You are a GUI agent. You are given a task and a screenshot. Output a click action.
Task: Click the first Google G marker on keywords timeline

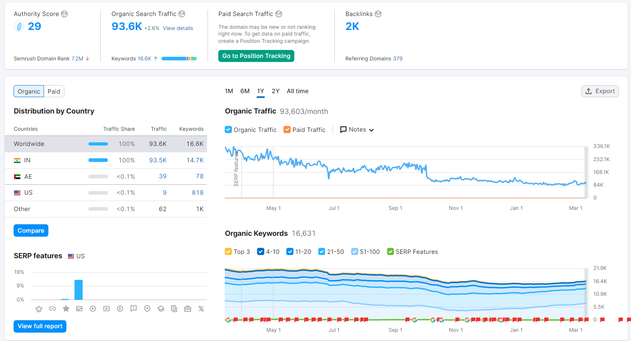click(228, 320)
